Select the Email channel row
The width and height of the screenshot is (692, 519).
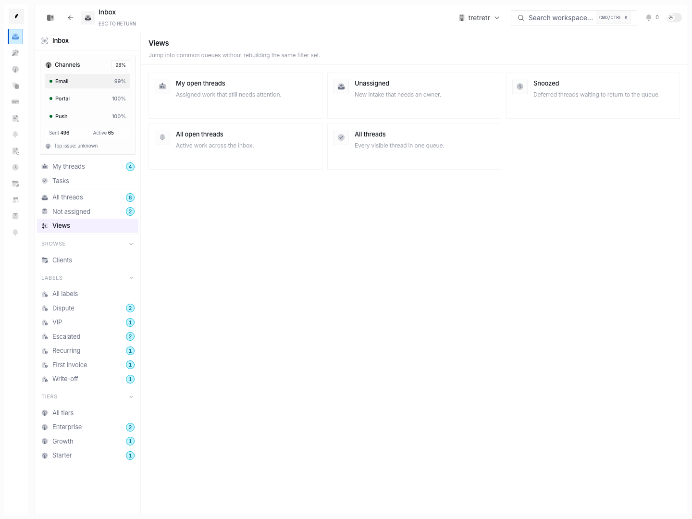(87, 81)
